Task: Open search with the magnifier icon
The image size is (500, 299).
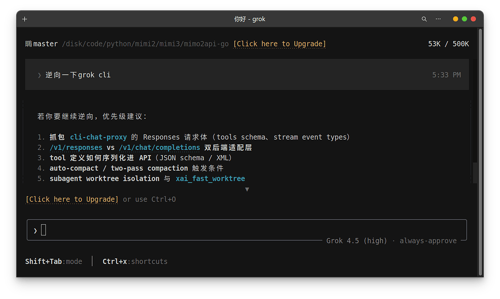Action: click(424, 19)
